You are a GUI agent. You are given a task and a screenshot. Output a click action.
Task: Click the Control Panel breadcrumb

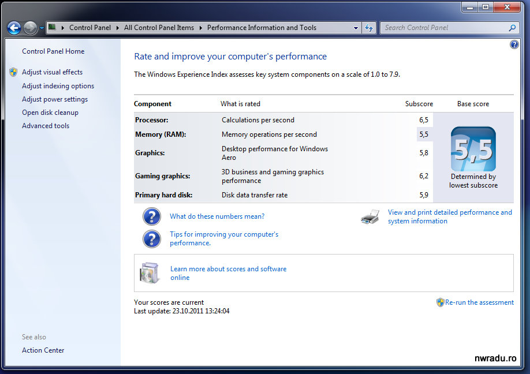pyautogui.click(x=90, y=28)
